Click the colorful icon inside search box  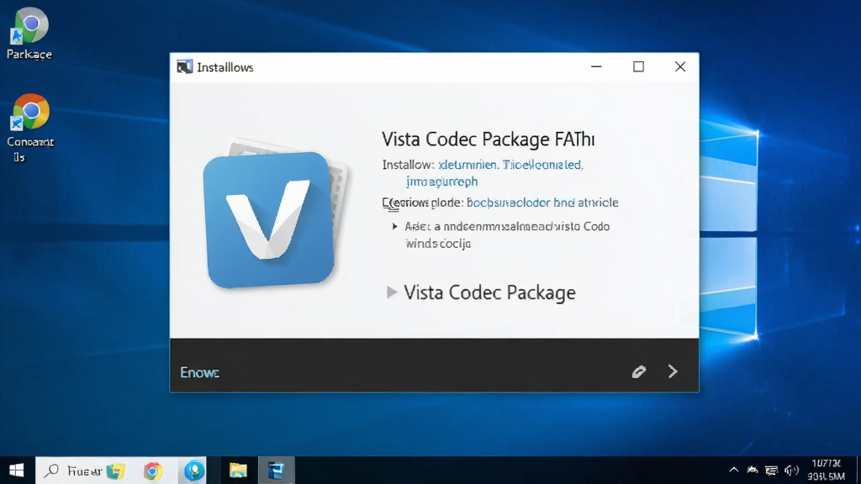116,471
